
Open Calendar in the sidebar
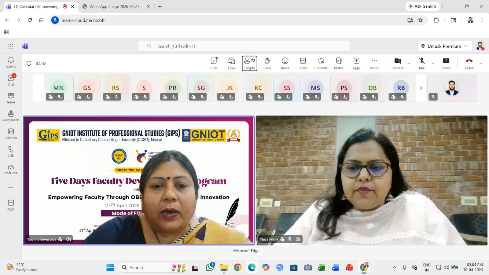[x=11, y=134]
